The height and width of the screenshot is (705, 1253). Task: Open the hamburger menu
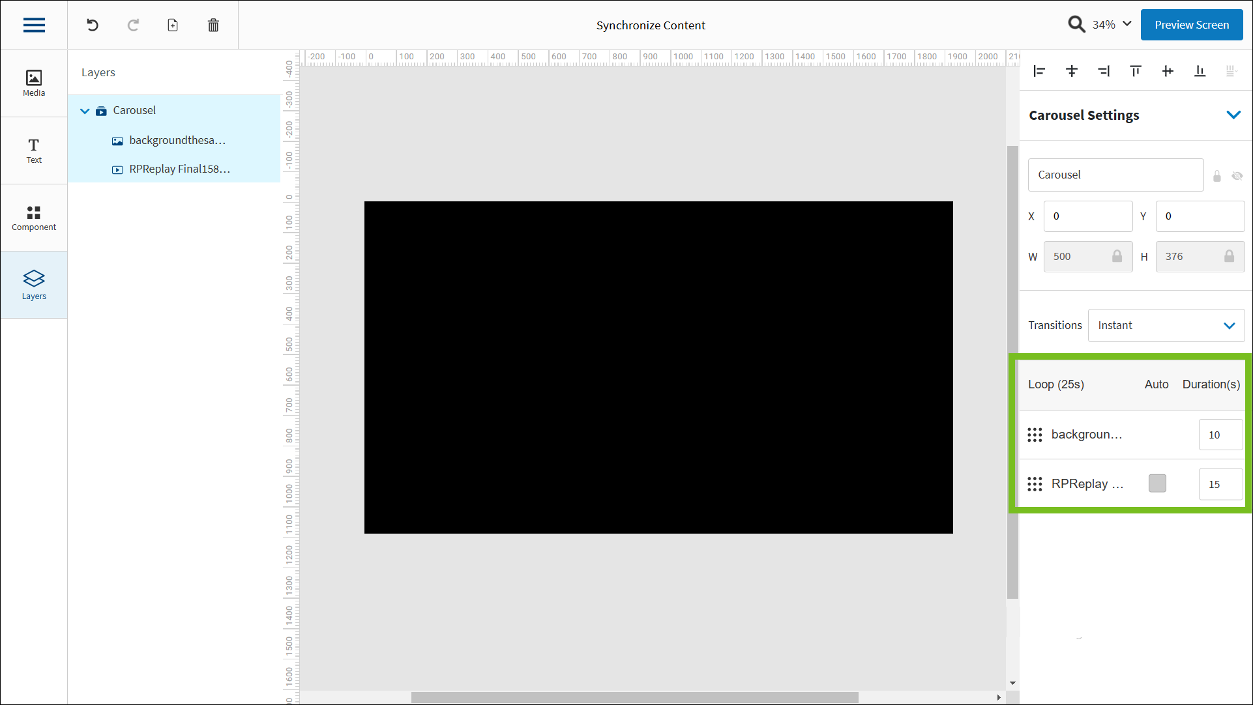pos(34,25)
